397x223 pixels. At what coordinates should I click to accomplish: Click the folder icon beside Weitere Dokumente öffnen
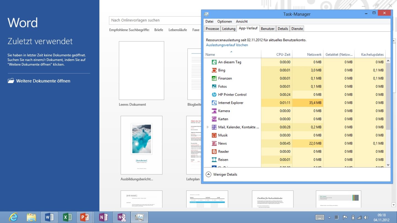coord(11,81)
